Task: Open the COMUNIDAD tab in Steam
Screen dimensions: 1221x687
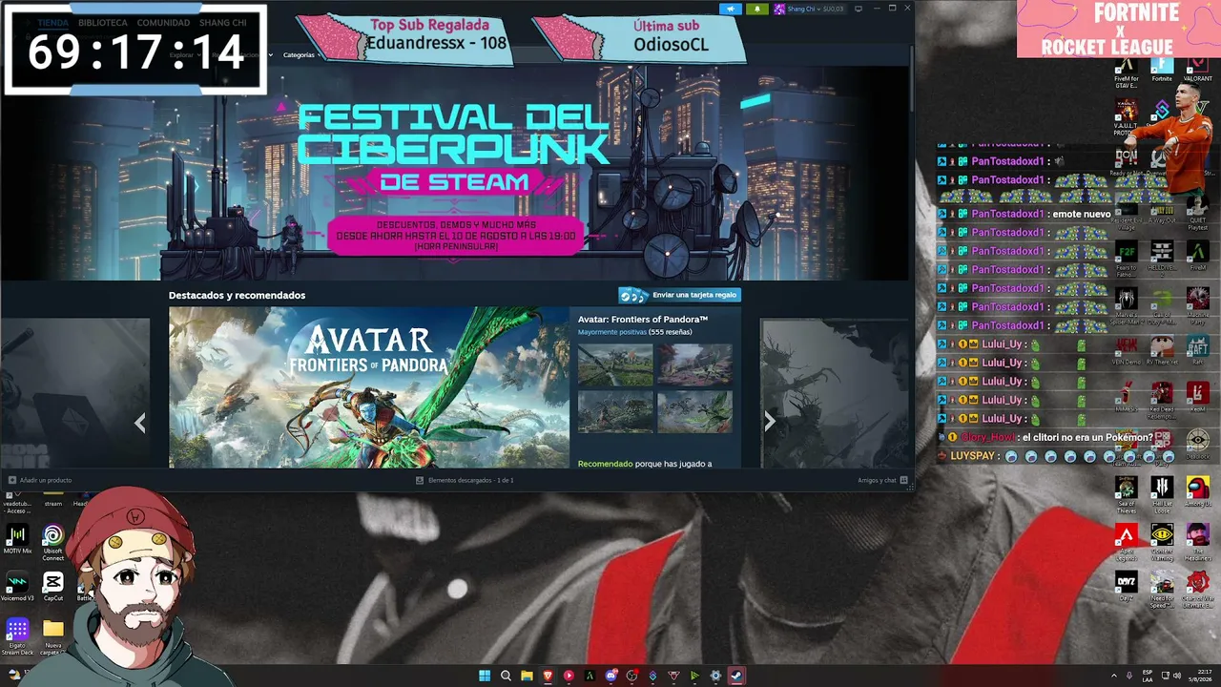Action: pyautogui.click(x=163, y=23)
